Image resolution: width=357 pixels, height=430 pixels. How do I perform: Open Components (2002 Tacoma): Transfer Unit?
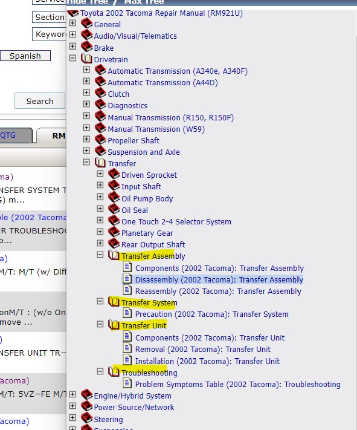(210, 338)
